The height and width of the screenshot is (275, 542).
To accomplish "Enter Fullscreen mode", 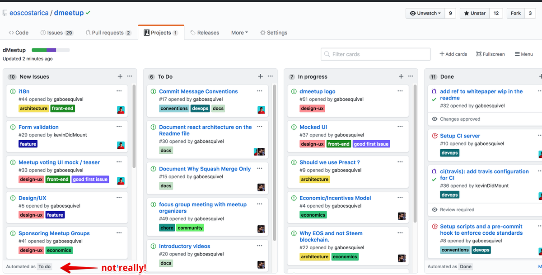I will (x=491, y=54).
